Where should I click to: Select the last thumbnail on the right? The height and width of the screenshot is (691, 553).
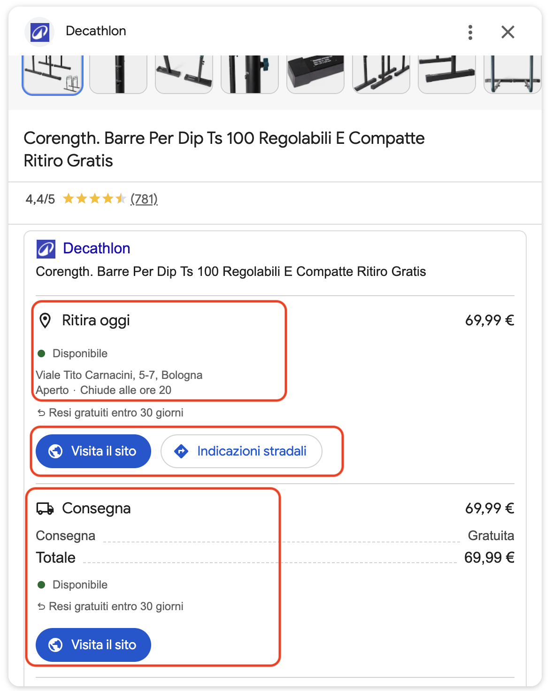(513, 75)
